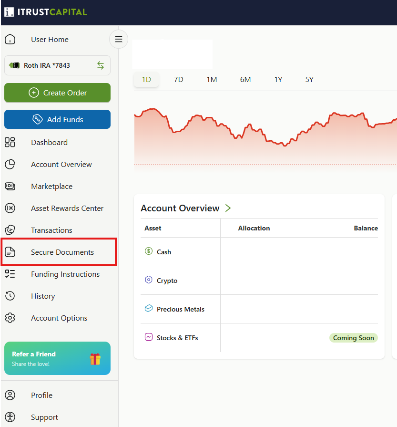
Task: Click the switch account arrows icon
Action: point(101,65)
